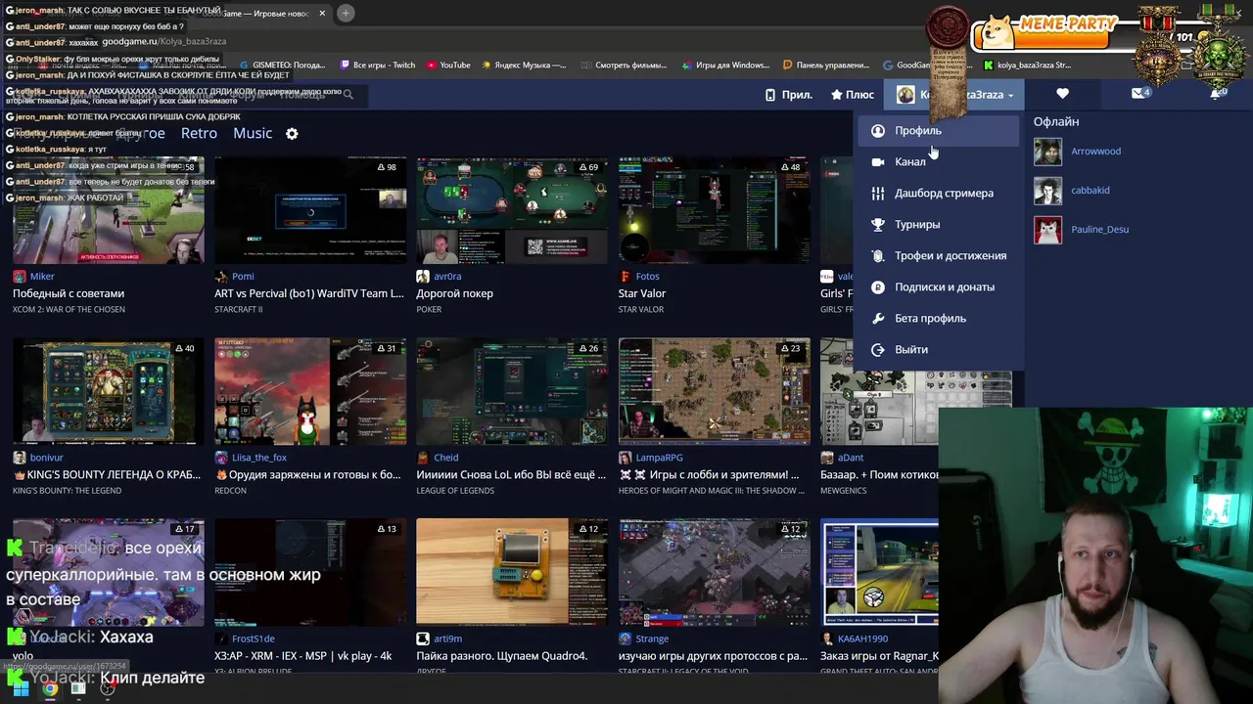Open the Дорогой покер stream thumbnail

point(512,210)
